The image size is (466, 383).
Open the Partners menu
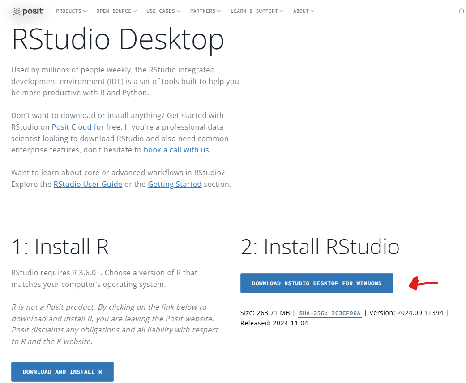pos(205,11)
